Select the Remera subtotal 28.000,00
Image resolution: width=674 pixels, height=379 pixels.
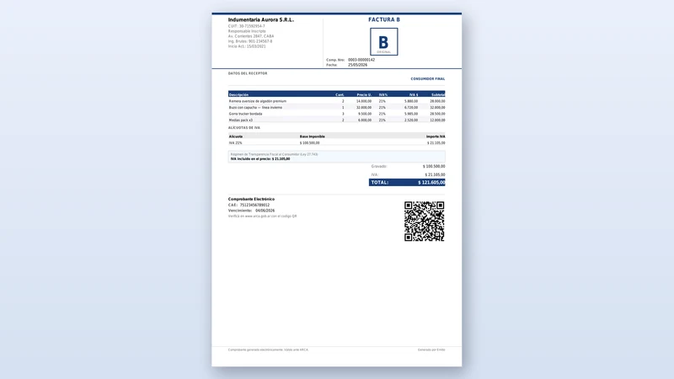tap(437, 101)
